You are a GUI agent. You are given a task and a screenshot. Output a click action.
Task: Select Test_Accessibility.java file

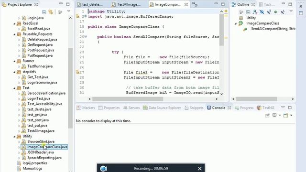coord(44,104)
